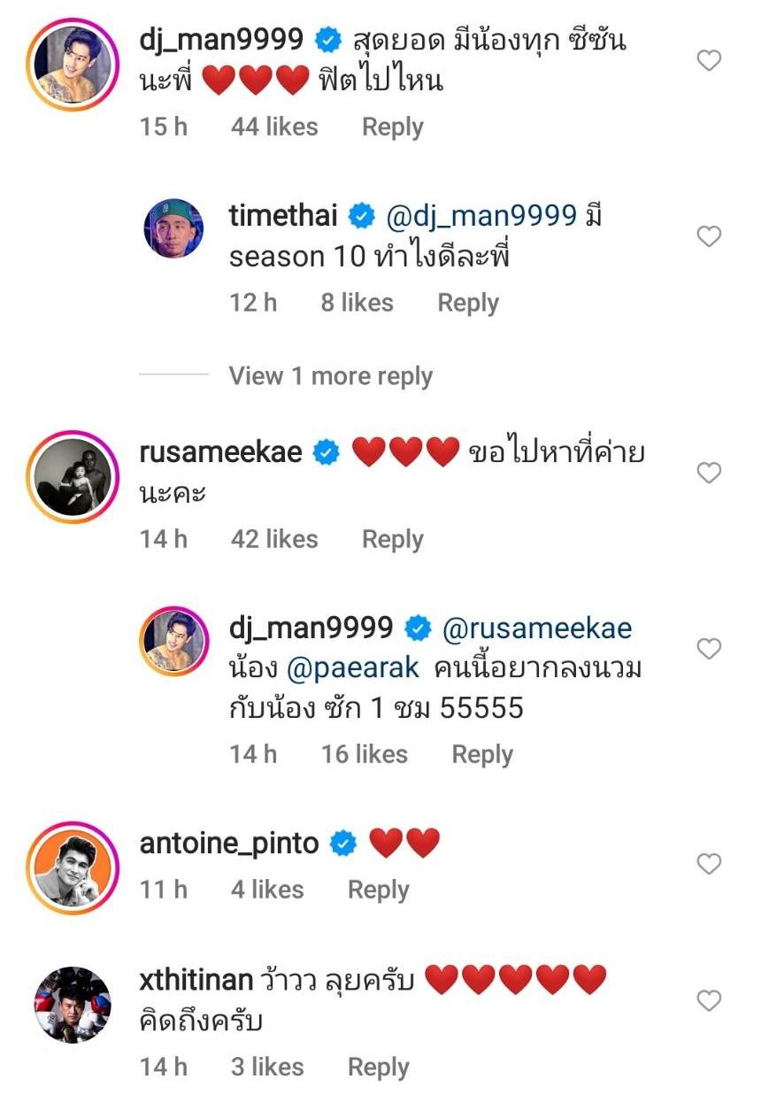Like dj_man9999's top comment with heart
This screenshot has height=1095, width=769.
(x=709, y=61)
